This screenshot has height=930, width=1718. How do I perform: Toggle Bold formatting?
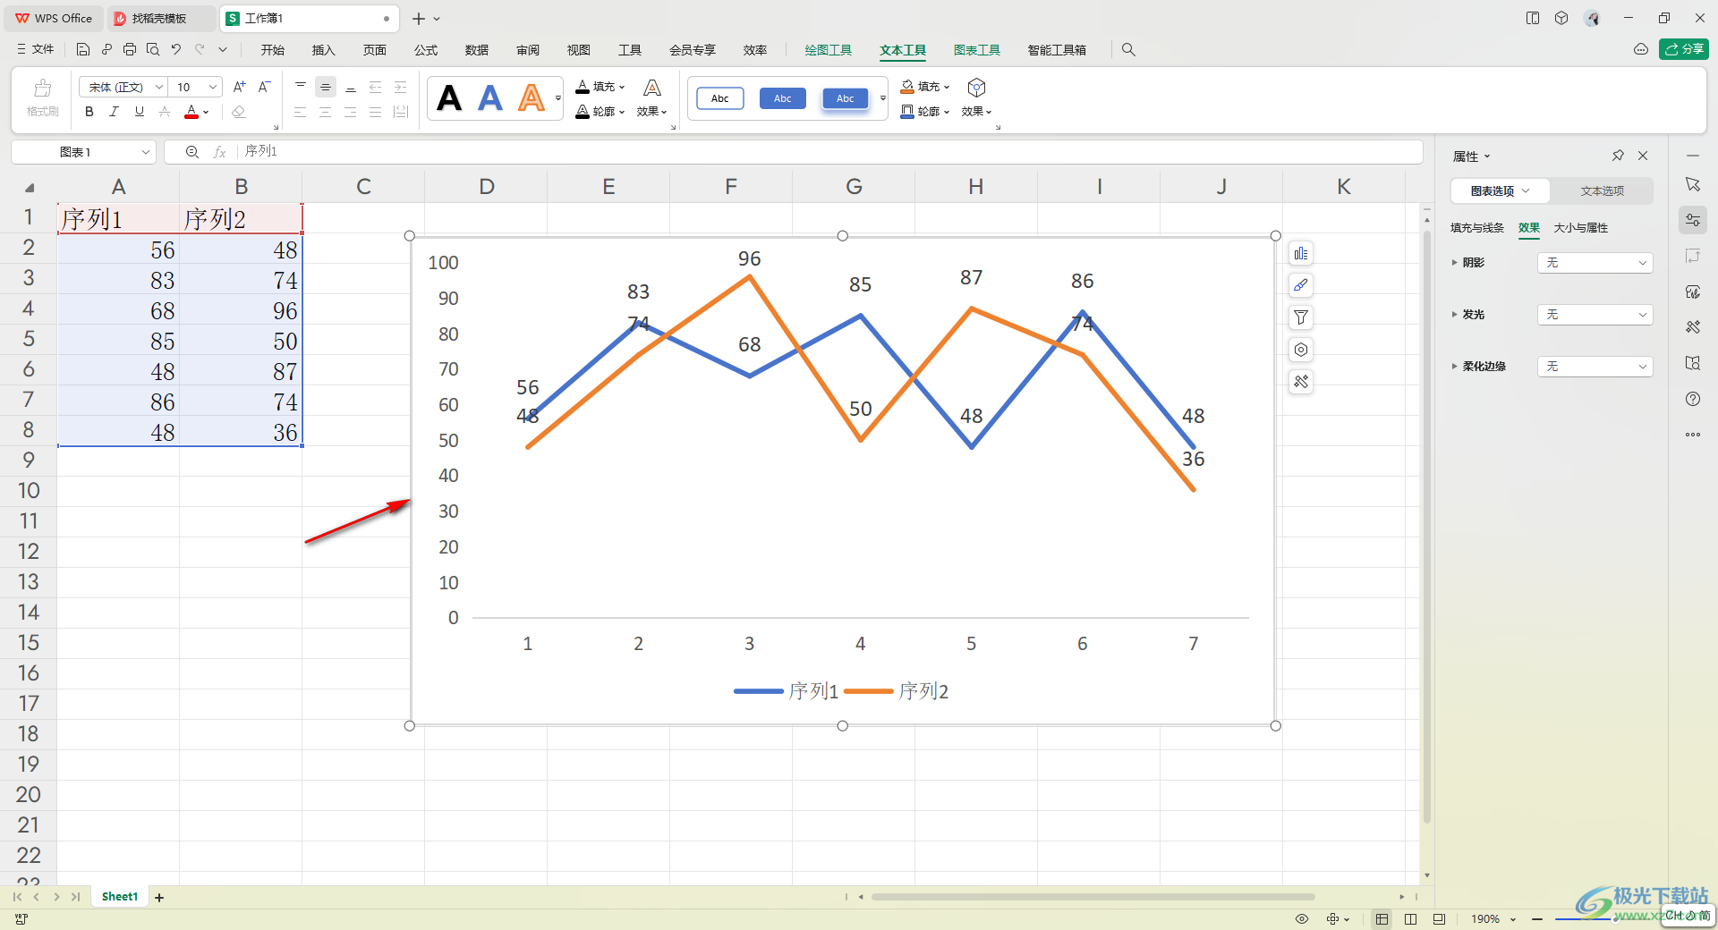click(89, 112)
